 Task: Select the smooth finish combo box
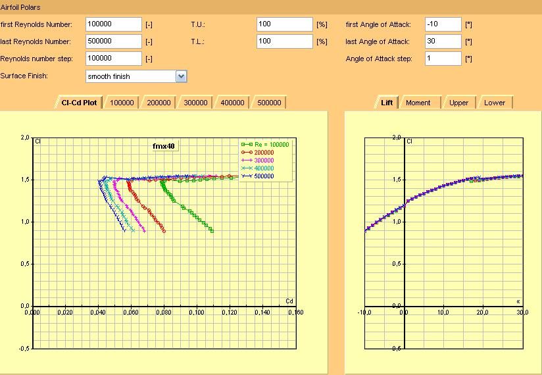(136, 76)
